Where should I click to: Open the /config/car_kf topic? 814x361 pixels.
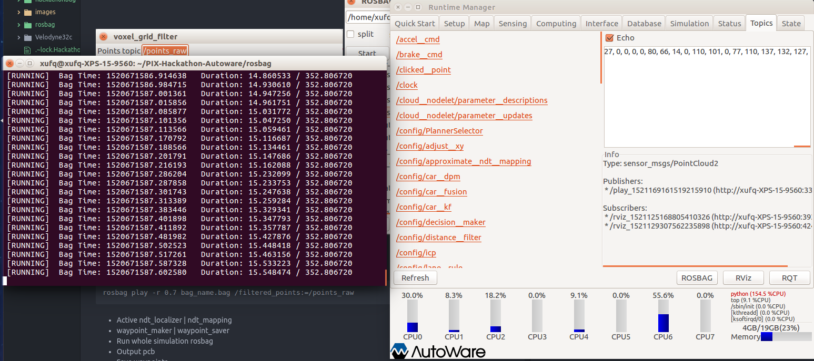[x=424, y=207]
